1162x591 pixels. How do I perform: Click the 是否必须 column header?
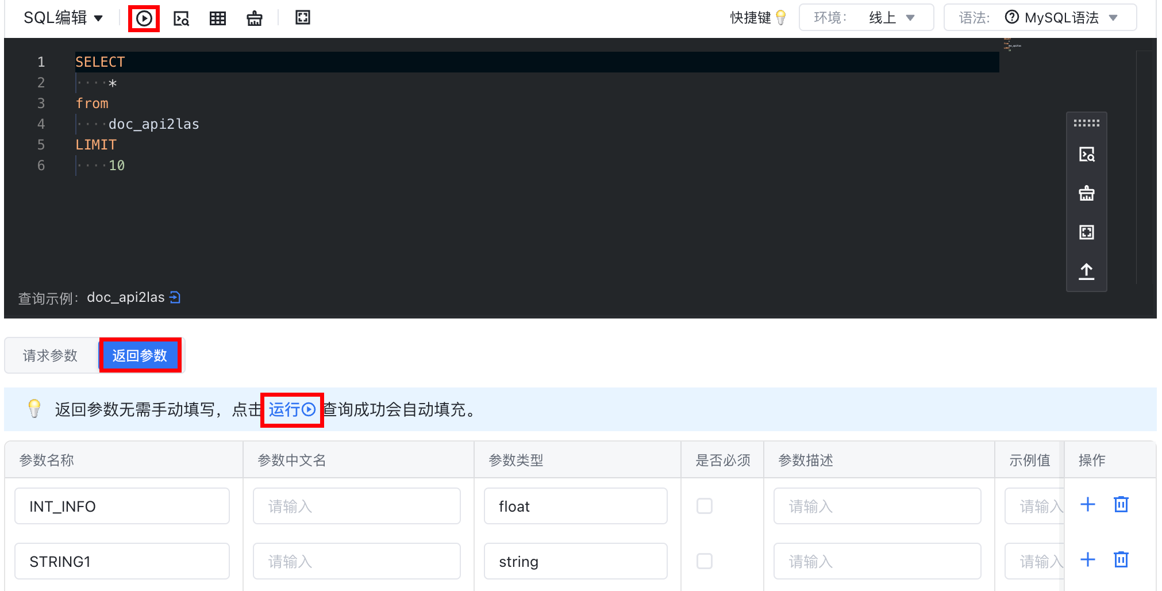coord(723,460)
